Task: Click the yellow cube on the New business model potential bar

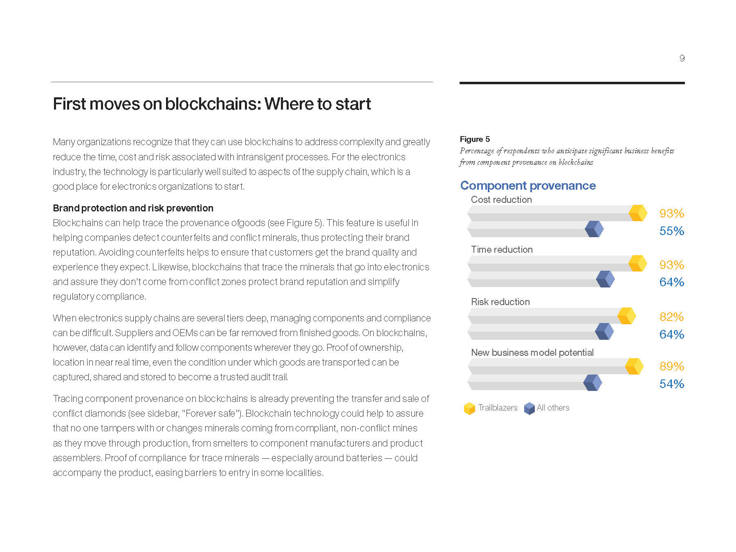Action: click(634, 366)
